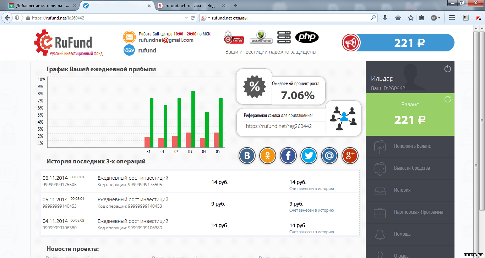Share via the Google+ button
The height and width of the screenshot is (258, 485).
pyautogui.click(x=350, y=156)
